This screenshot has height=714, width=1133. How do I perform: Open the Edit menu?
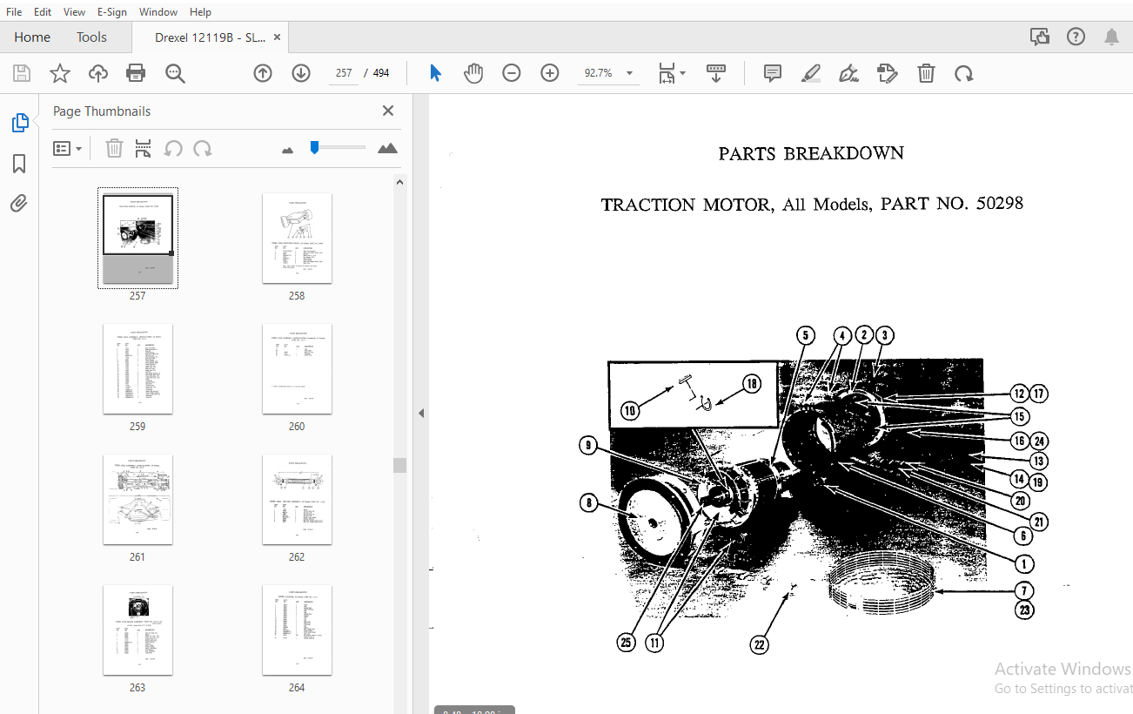pyautogui.click(x=43, y=12)
